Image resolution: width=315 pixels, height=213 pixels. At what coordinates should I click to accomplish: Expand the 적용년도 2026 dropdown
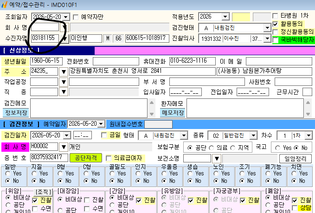point(225,17)
